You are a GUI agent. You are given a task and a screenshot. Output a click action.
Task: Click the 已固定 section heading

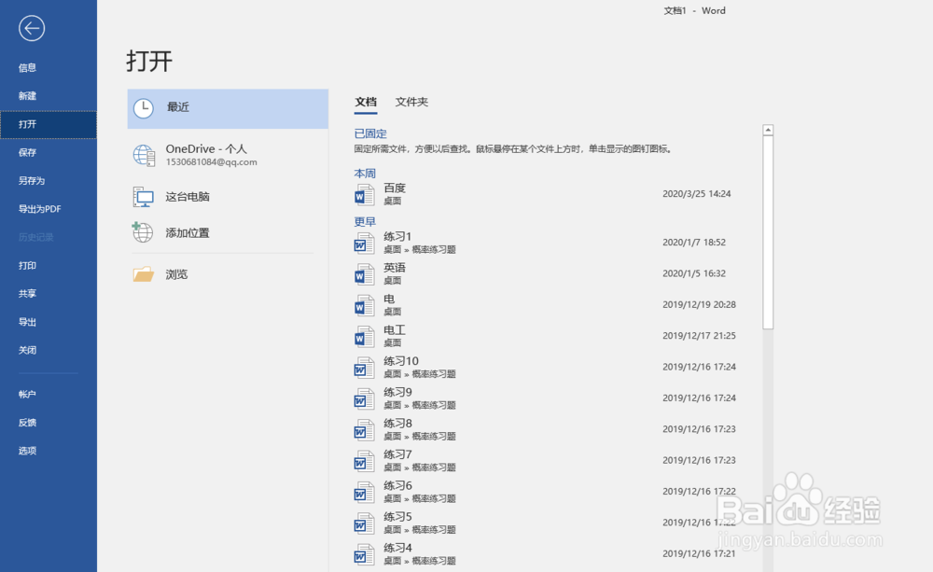tap(370, 134)
